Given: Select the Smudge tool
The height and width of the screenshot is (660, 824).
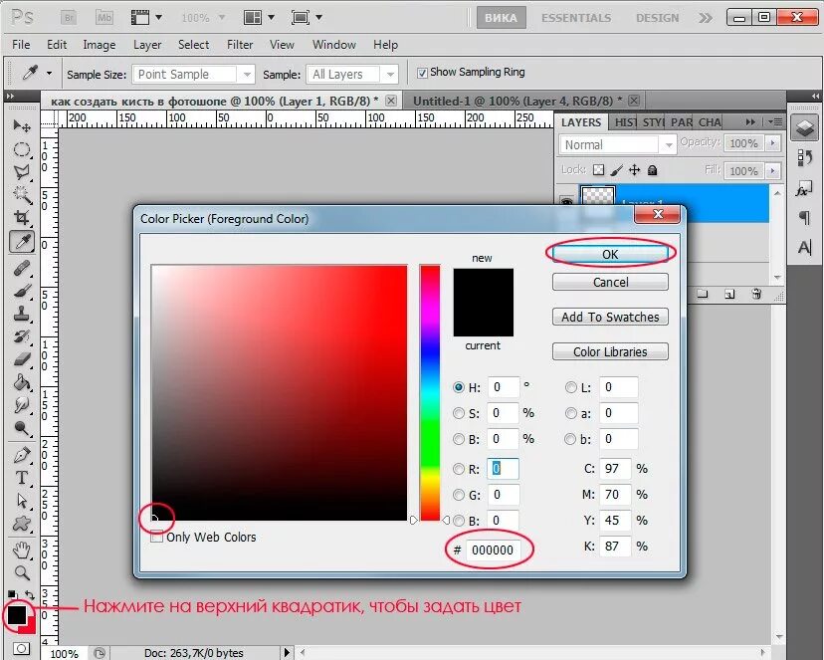Looking at the screenshot, I should [22, 405].
